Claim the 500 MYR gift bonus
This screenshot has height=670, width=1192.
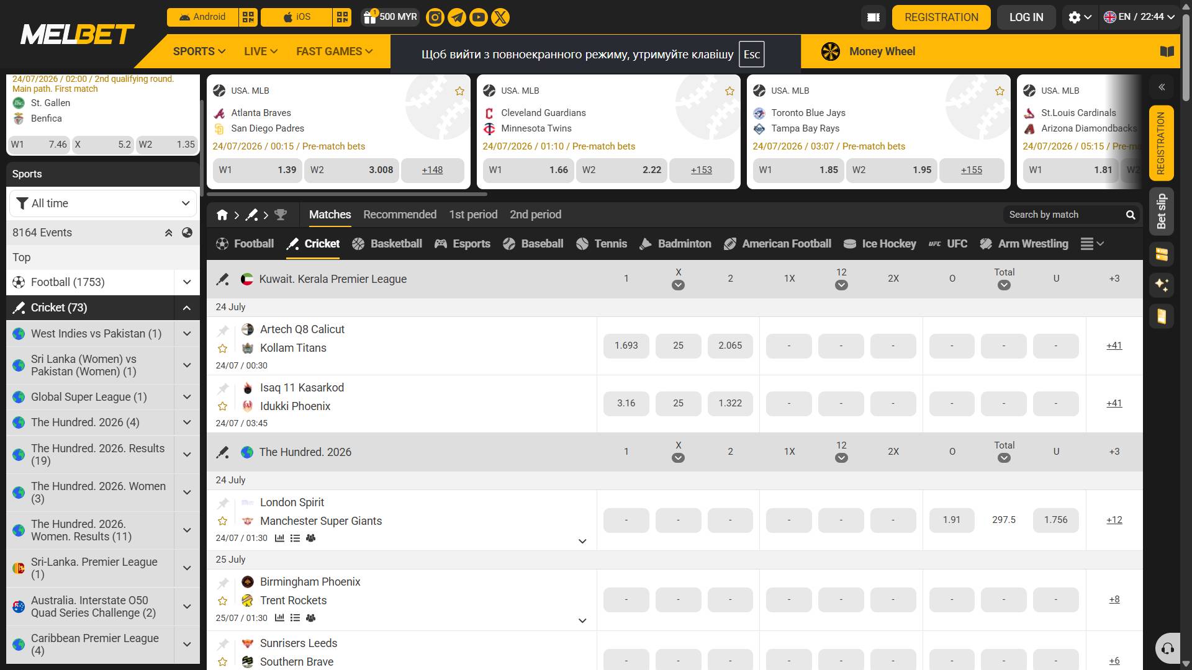coord(391,17)
